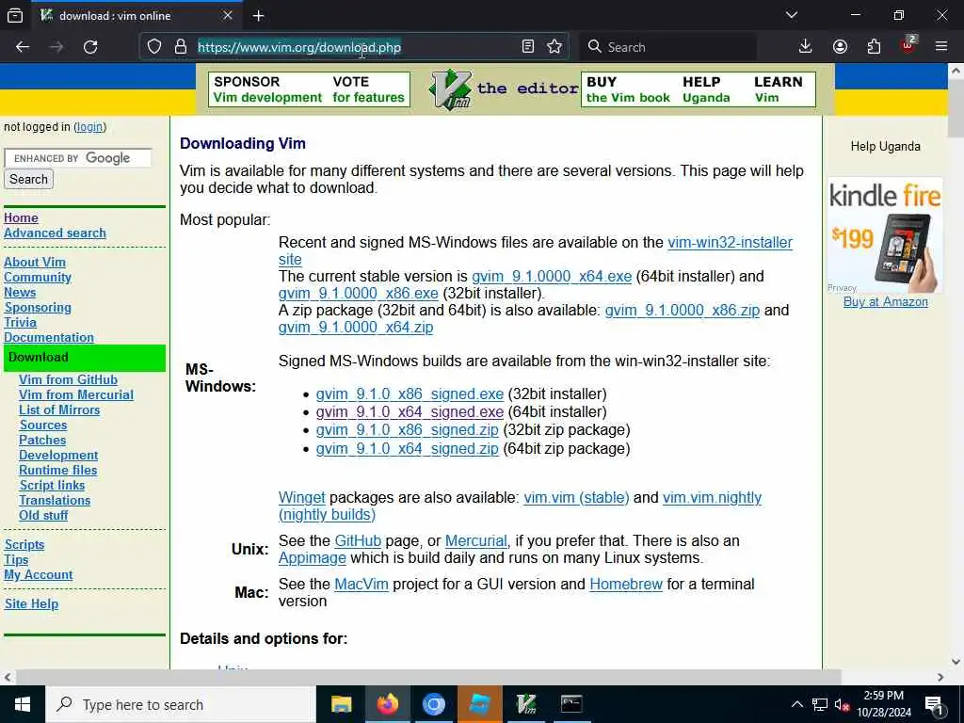Download gvim_9.1.0000_x64.exe installer
The width and height of the screenshot is (964, 723).
(x=552, y=277)
